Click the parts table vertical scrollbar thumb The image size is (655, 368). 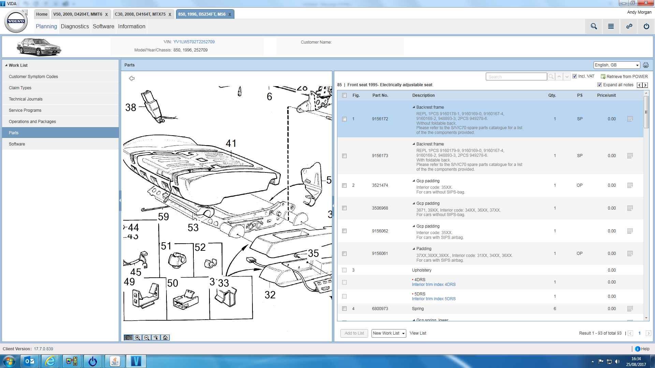tap(646, 112)
